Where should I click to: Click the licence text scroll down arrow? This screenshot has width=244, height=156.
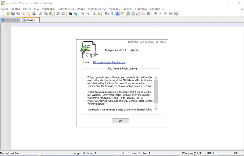[x=156, y=109]
